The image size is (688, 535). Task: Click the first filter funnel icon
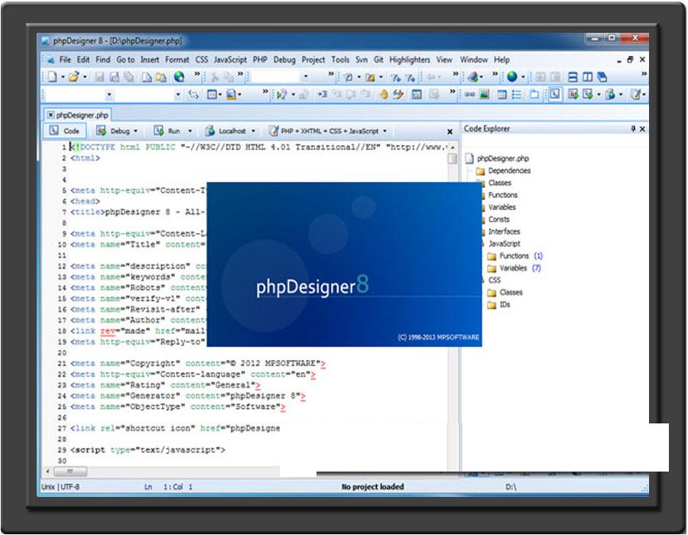pos(396,78)
